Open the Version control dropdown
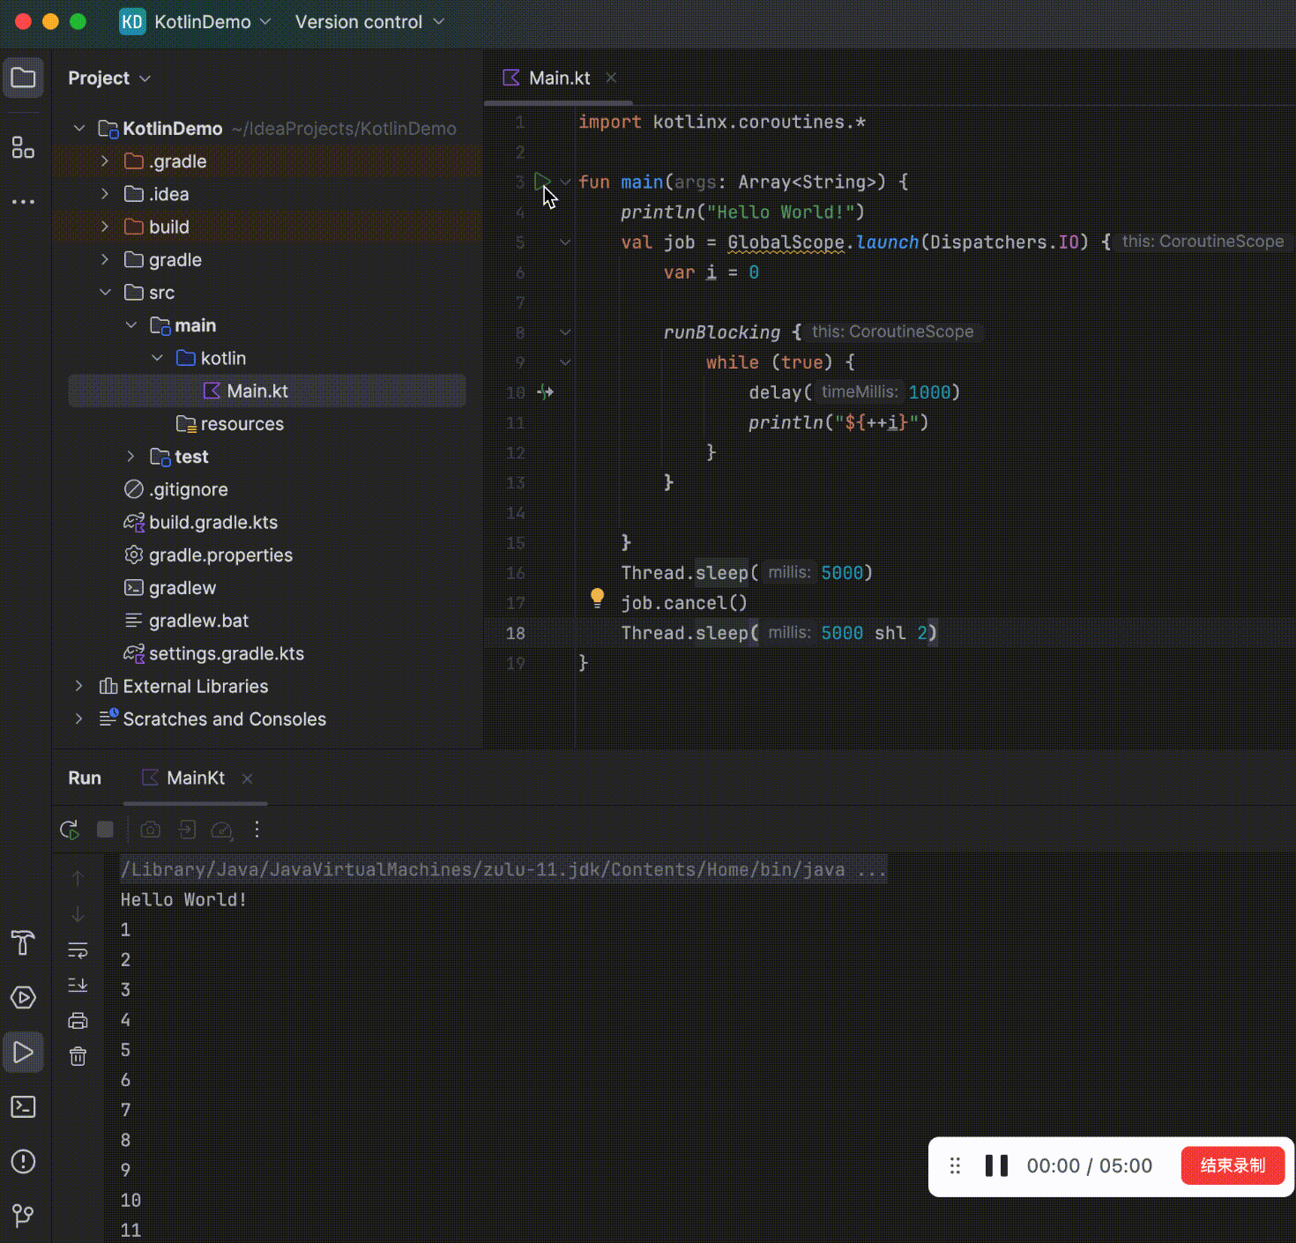The height and width of the screenshot is (1243, 1296). (369, 22)
